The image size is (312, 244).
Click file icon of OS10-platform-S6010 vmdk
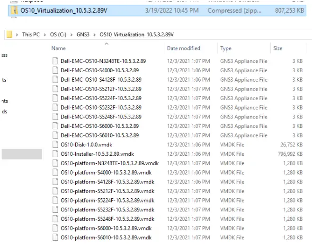(55, 237)
